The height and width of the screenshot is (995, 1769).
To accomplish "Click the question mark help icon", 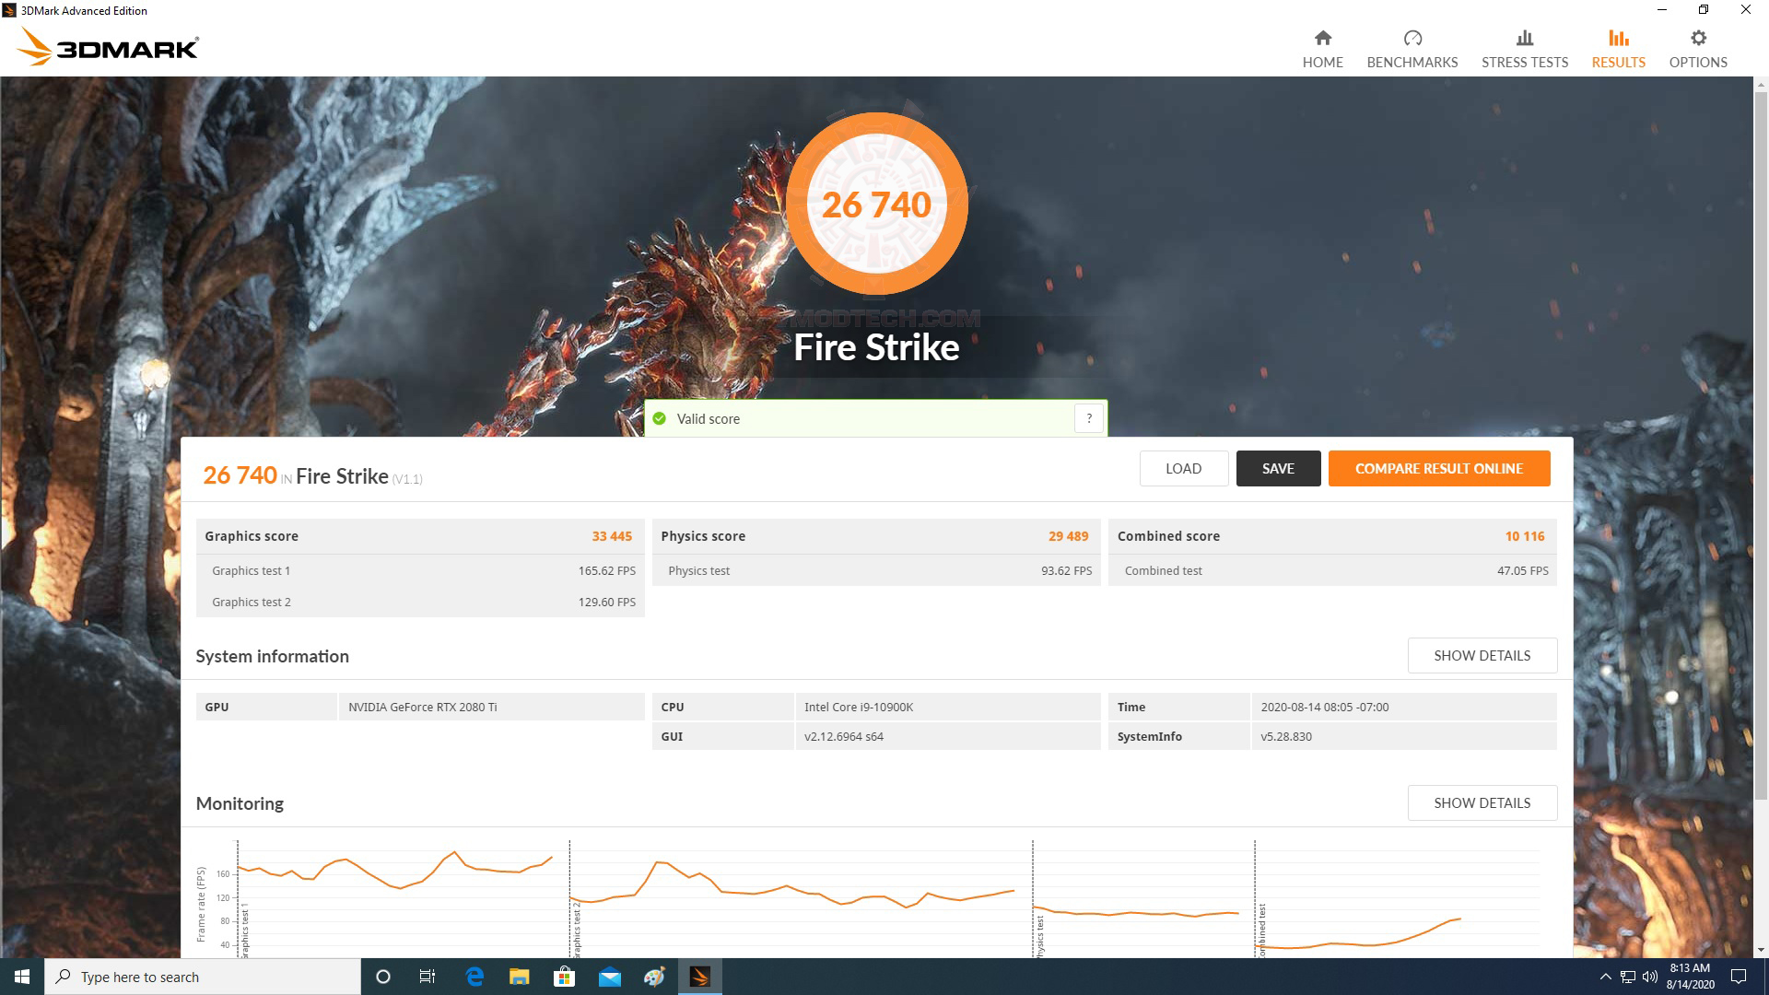I will click(1090, 418).
